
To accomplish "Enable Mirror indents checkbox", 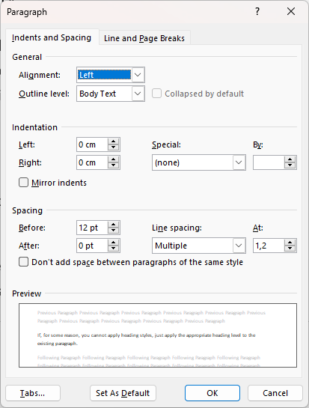I will 23,183.
